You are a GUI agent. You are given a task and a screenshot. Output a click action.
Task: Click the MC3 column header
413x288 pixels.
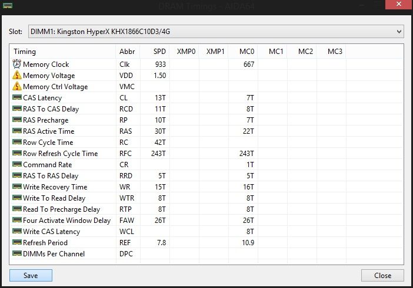(x=331, y=52)
